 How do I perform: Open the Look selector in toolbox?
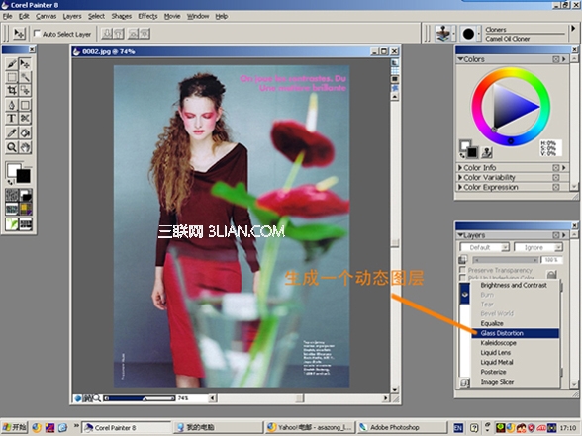pyautogui.click(x=12, y=223)
